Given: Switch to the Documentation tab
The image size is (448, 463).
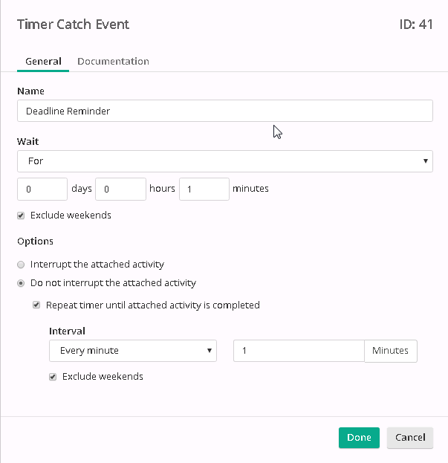Looking at the screenshot, I should pos(113,61).
